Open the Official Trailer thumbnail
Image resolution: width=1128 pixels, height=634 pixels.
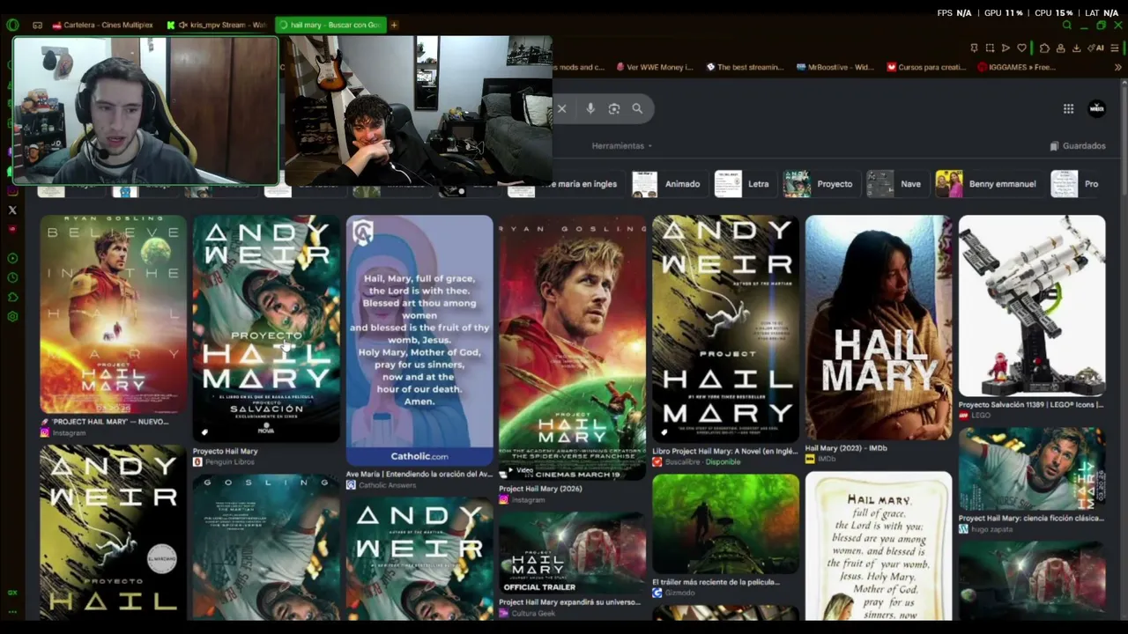click(573, 553)
